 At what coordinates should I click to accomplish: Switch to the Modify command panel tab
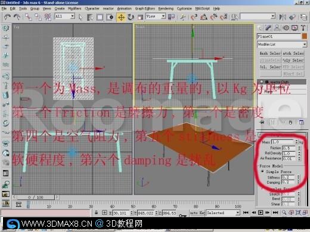point(268,28)
